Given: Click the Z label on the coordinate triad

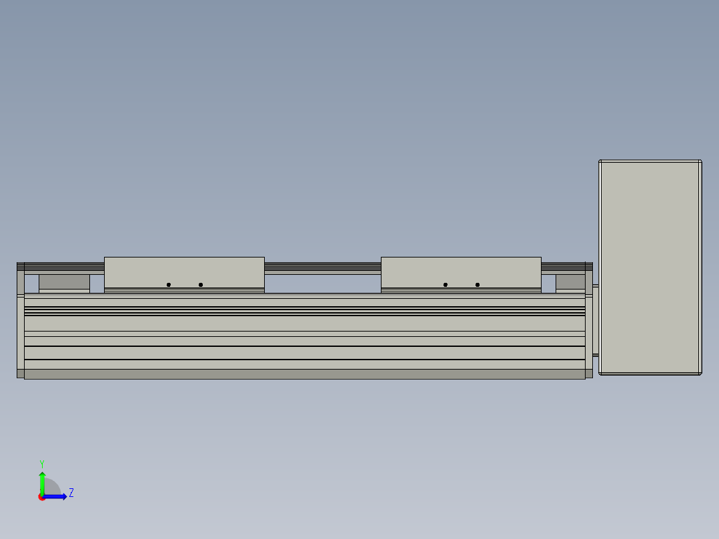Looking at the screenshot, I should [x=71, y=493].
